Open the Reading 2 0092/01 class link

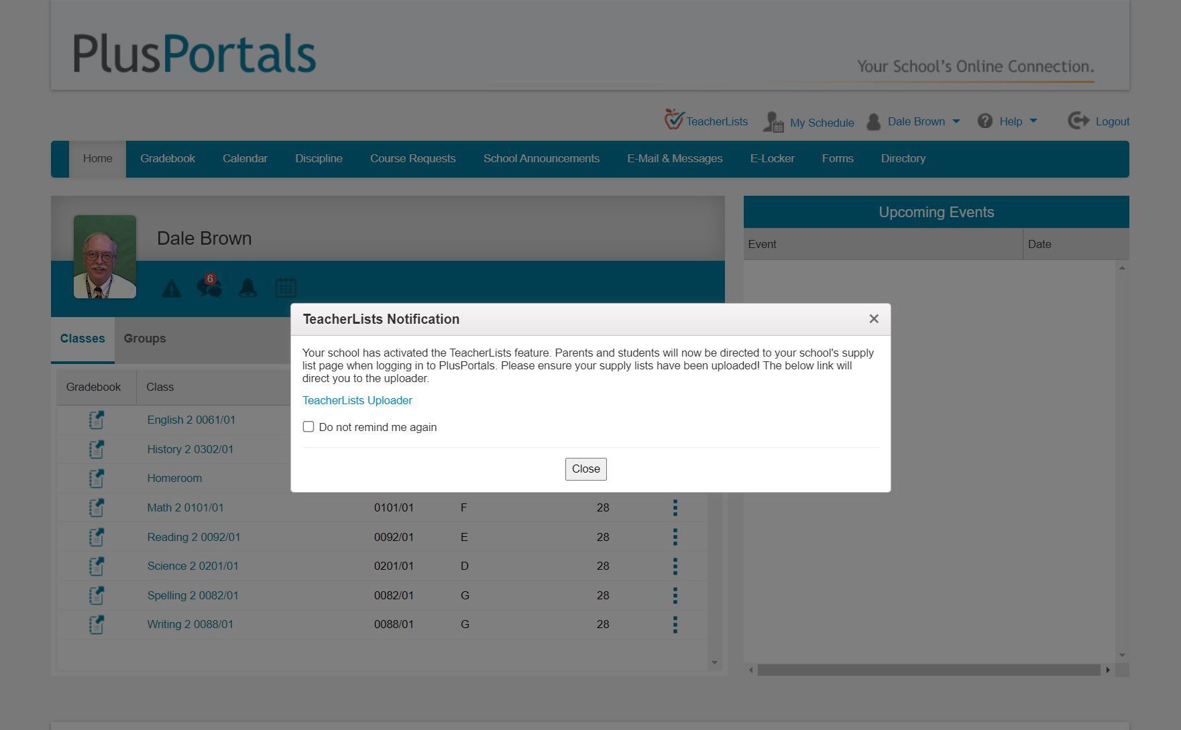click(x=194, y=537)
